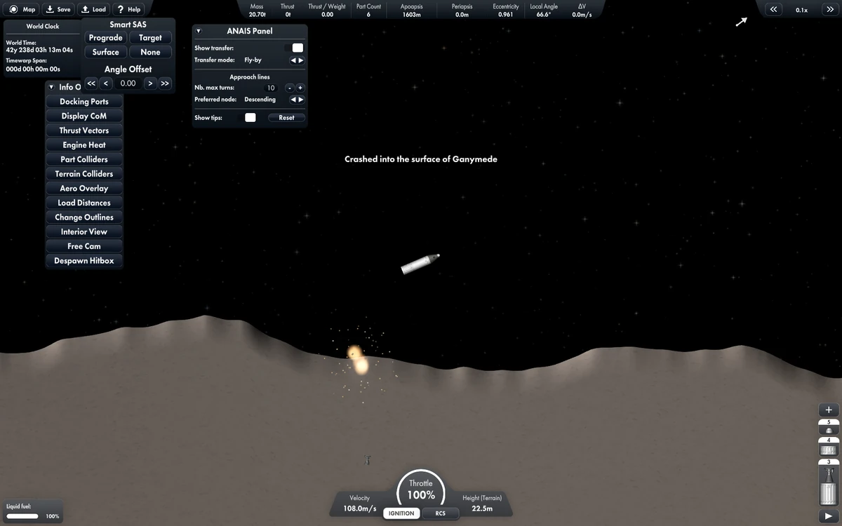Click the Save icon

[58, 9]
